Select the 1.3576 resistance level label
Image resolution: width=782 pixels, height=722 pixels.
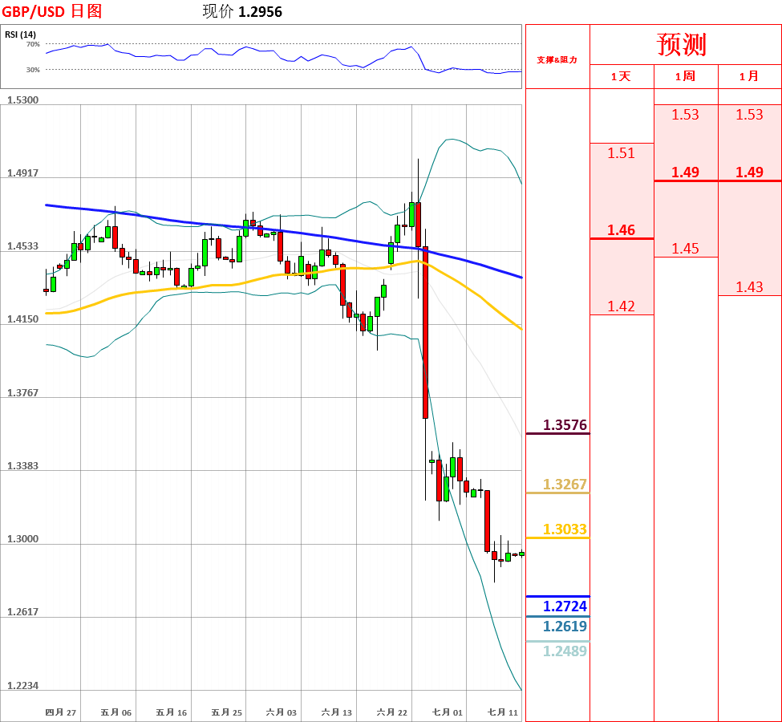point(565,425)
